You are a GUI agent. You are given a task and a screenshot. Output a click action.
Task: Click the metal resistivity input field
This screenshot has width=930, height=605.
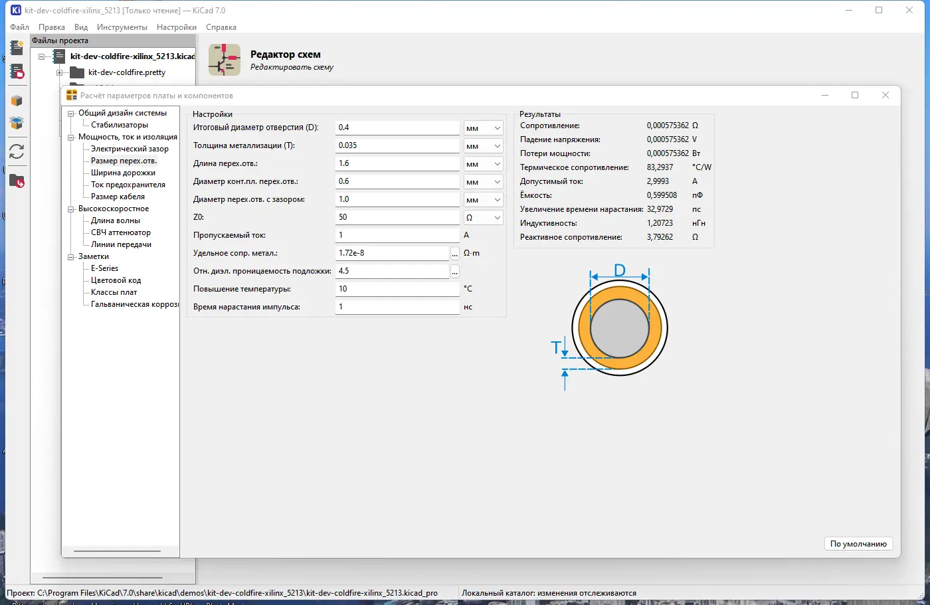pos(393,253)
